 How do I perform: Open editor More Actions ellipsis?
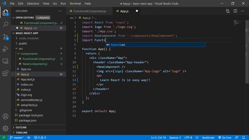242,11
